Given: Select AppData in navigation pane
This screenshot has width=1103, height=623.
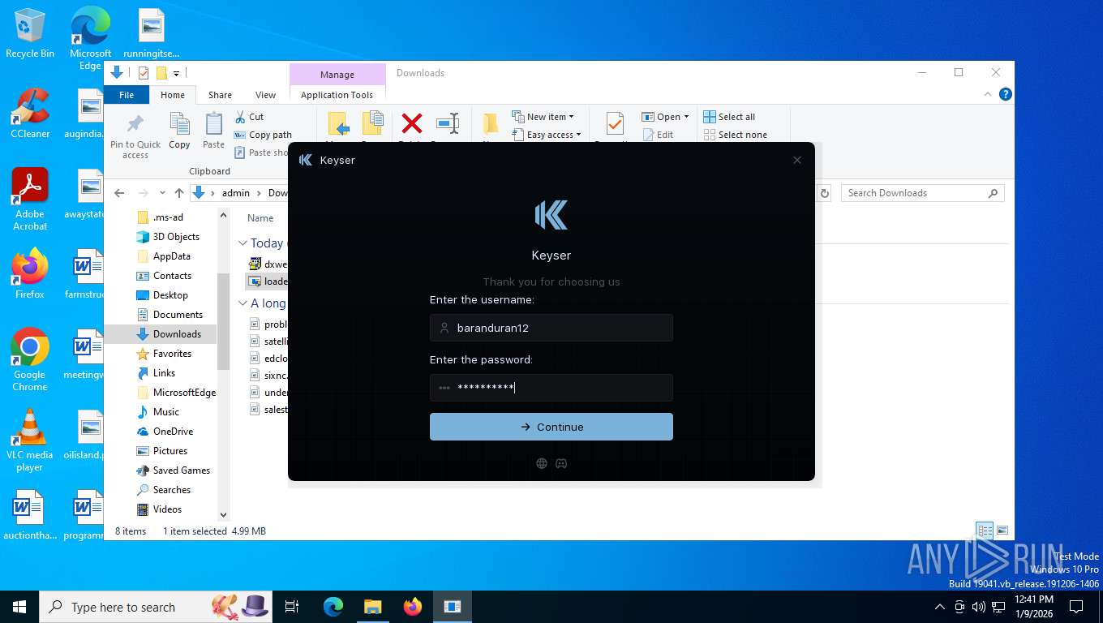Looking at the screenshot, I should pyautogui.click(x=171, y=256).
